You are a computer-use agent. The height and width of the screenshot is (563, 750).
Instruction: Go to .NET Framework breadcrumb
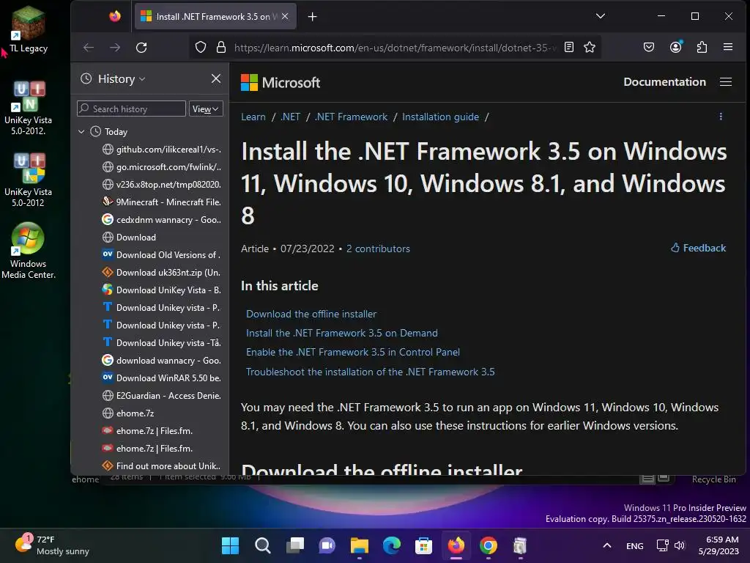click(351, 117)
